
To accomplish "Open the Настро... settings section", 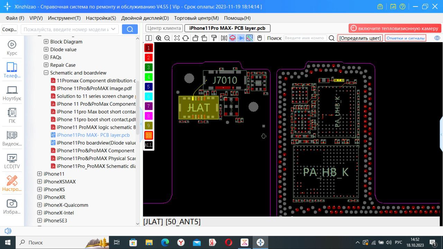I will [x=12, y=184].
